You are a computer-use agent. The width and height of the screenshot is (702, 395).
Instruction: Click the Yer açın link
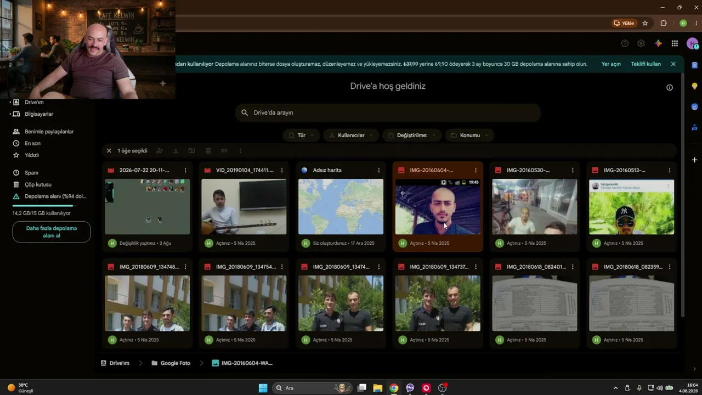point(611,64)
